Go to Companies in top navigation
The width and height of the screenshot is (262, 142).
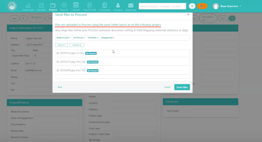pos(104,7)
